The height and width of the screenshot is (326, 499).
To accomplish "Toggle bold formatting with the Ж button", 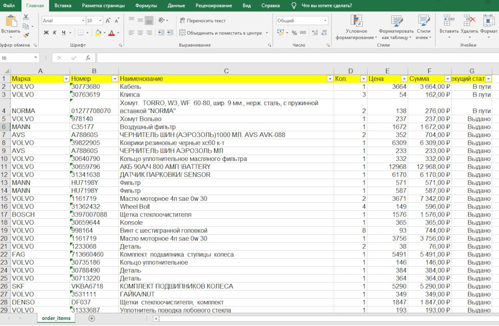I will click(x=46, y=33).
